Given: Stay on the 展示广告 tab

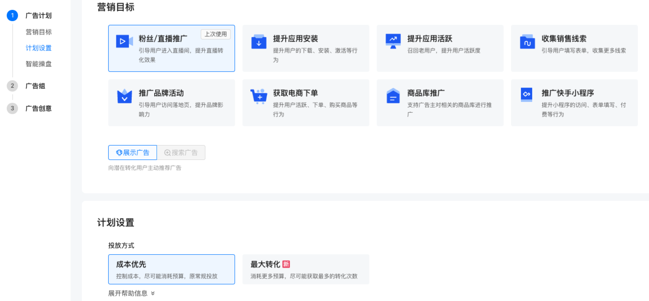Looking at the screenshot, I should [x=132, y=152].
